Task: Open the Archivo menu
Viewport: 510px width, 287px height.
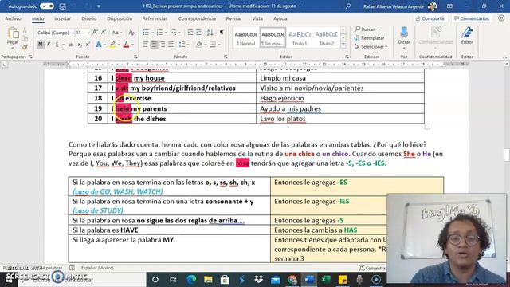Action: pyautogui.click(x=13, y=18)
